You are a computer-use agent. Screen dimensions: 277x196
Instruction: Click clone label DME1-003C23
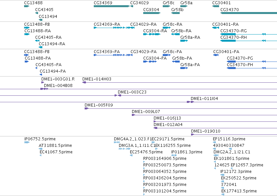tap(132, 92)
